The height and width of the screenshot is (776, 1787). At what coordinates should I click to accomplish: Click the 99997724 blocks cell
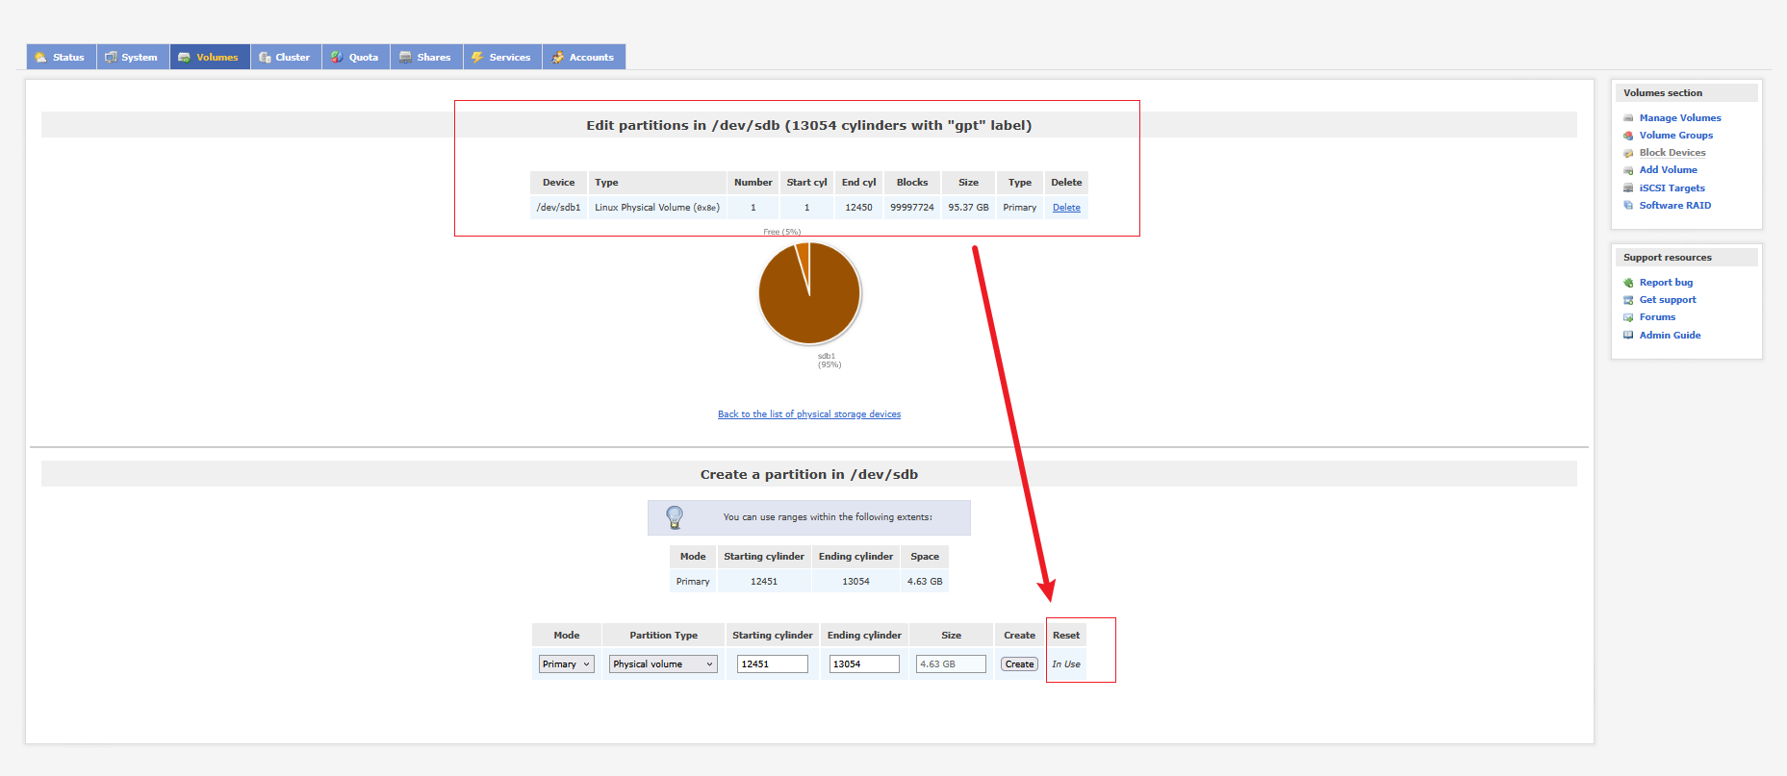tap(912, 208)
